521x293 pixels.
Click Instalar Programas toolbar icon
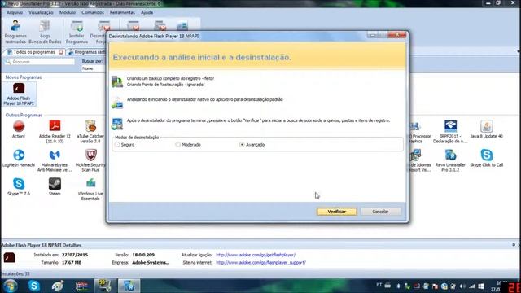(77, 33)
